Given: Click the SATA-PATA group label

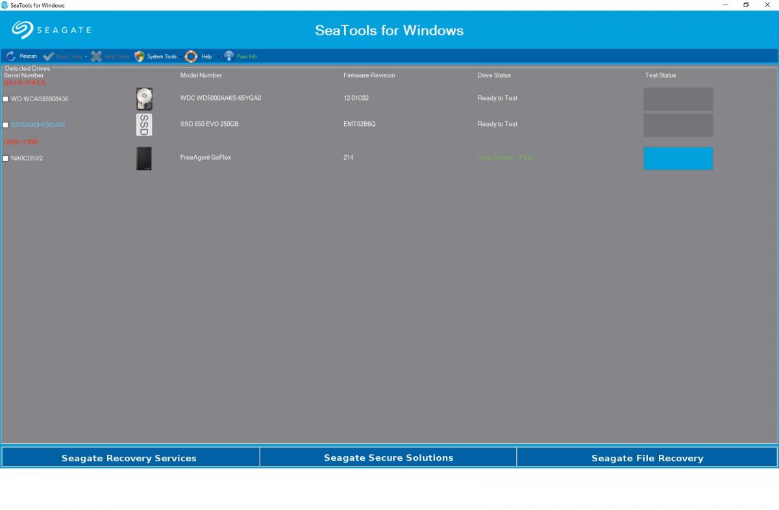Looking at the screenshot, I should coord(25,82).
